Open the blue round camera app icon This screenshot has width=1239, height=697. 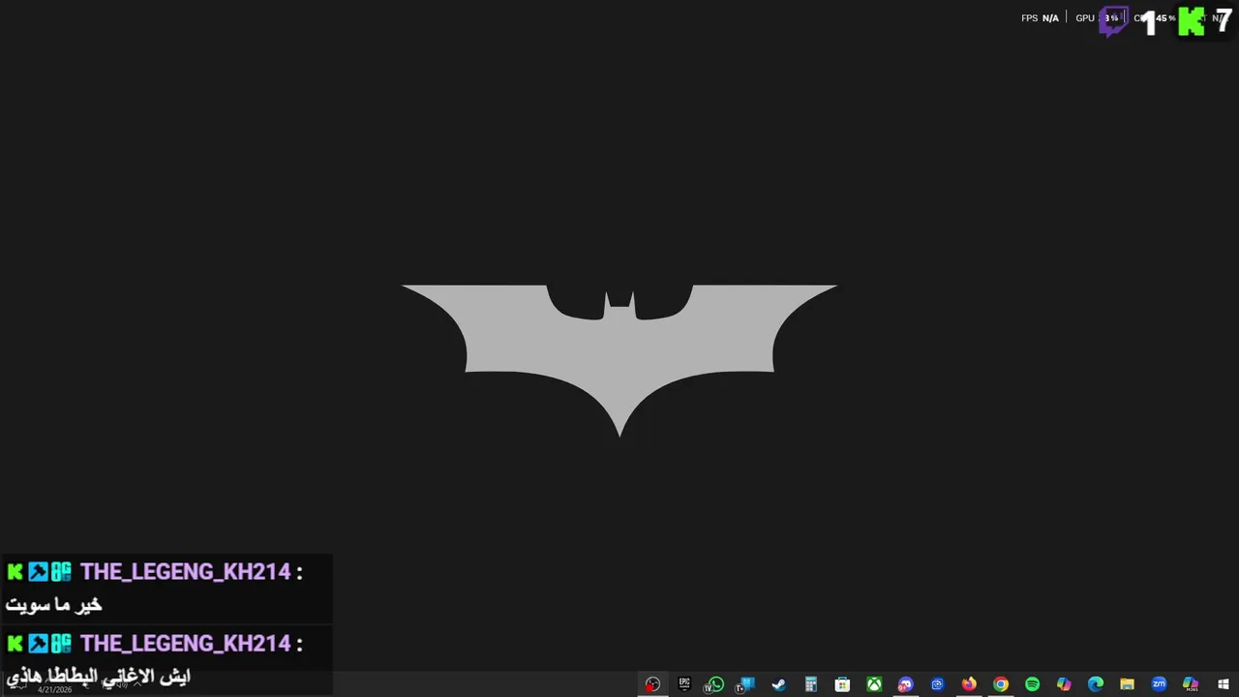(x=937, y=684)
